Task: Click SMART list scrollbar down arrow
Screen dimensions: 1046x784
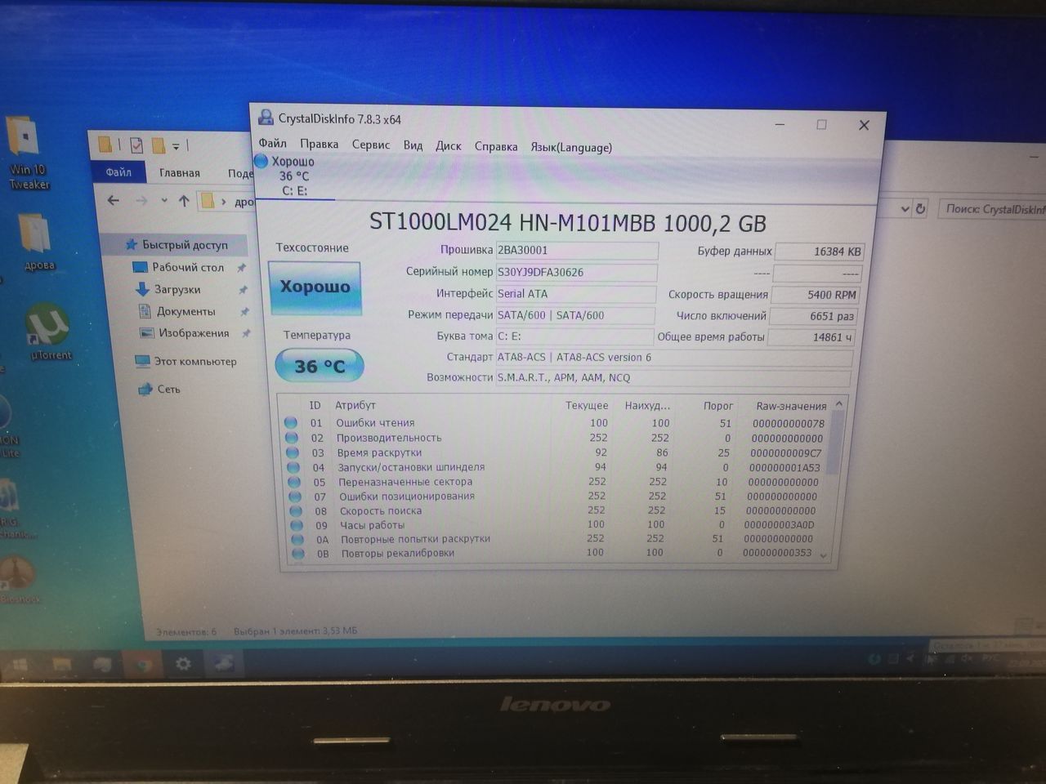Action: point(824,555)
